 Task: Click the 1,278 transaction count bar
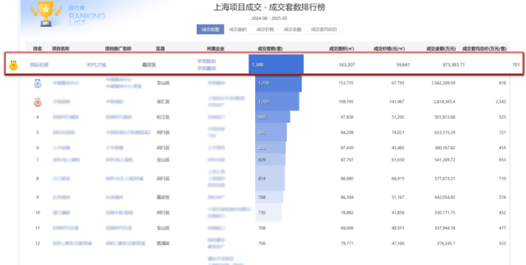(279, 83)
